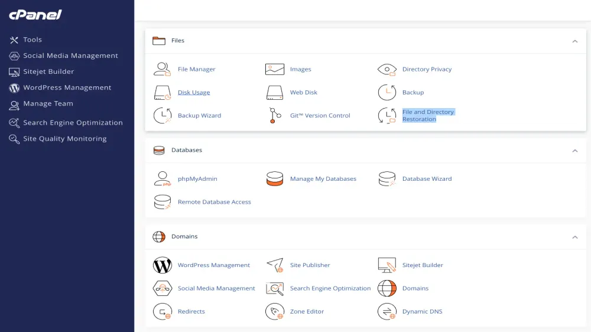Click the Databases stack icon in header
591x332 pixels.
(158, 151)
